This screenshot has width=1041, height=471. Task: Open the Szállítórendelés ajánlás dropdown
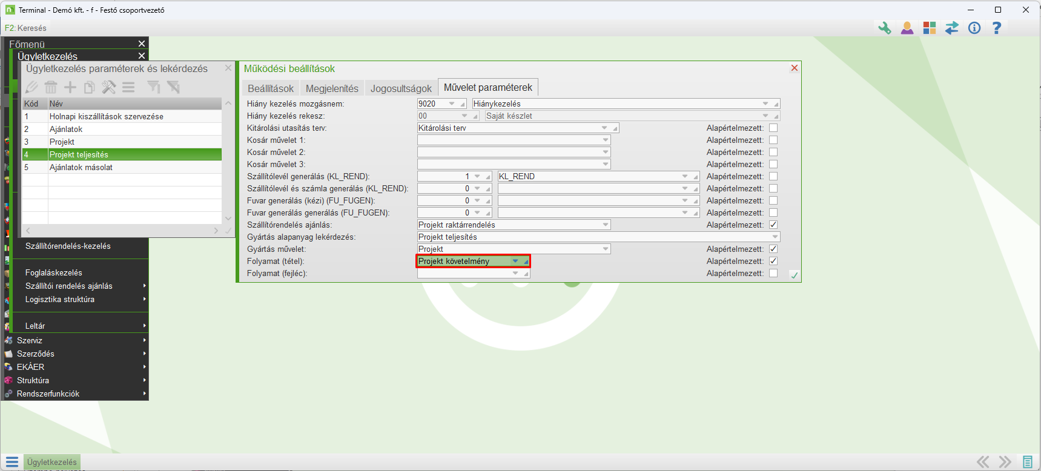(x=605, y=225)
